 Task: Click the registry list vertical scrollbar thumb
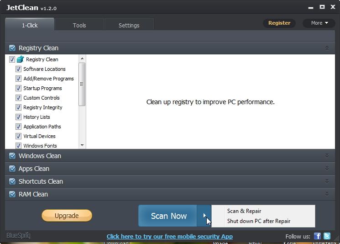pos(82,84)
